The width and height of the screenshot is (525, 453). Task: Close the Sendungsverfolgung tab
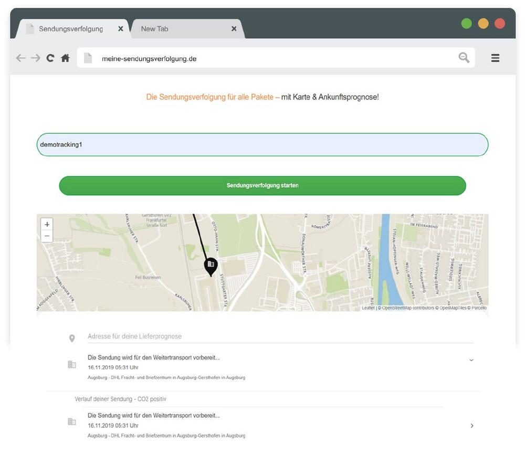[x=121, y=29]
